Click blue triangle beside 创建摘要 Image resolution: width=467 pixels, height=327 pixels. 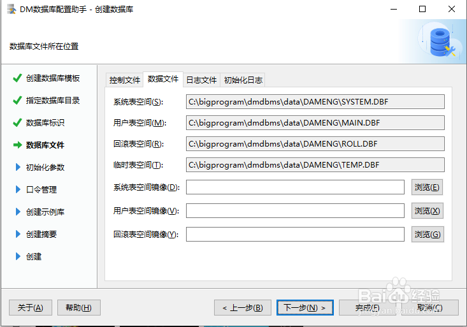tap(18, 234)
